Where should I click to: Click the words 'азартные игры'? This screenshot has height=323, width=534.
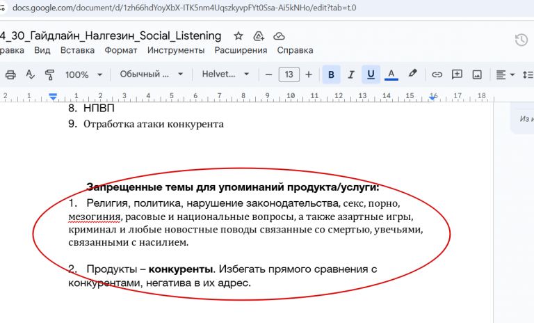coord(375,217)
